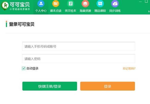This screenshot has width=150, height=104.
Task: Switch to 课本点读 tab label
Action: (x=56, y=11)
